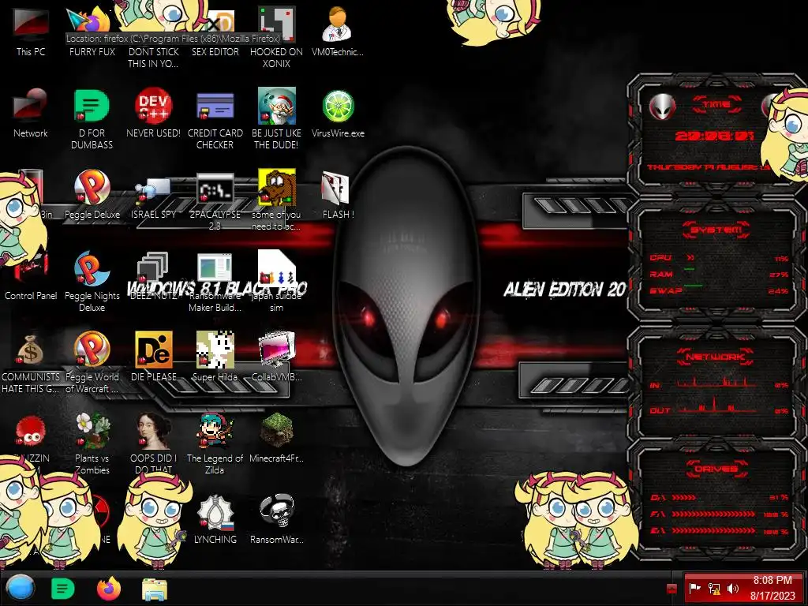Image resolution: width=808 pixels, height=606 pixels.
Task: Click the alien head icon in TIME widget
Action: click(x=662, y=107)
